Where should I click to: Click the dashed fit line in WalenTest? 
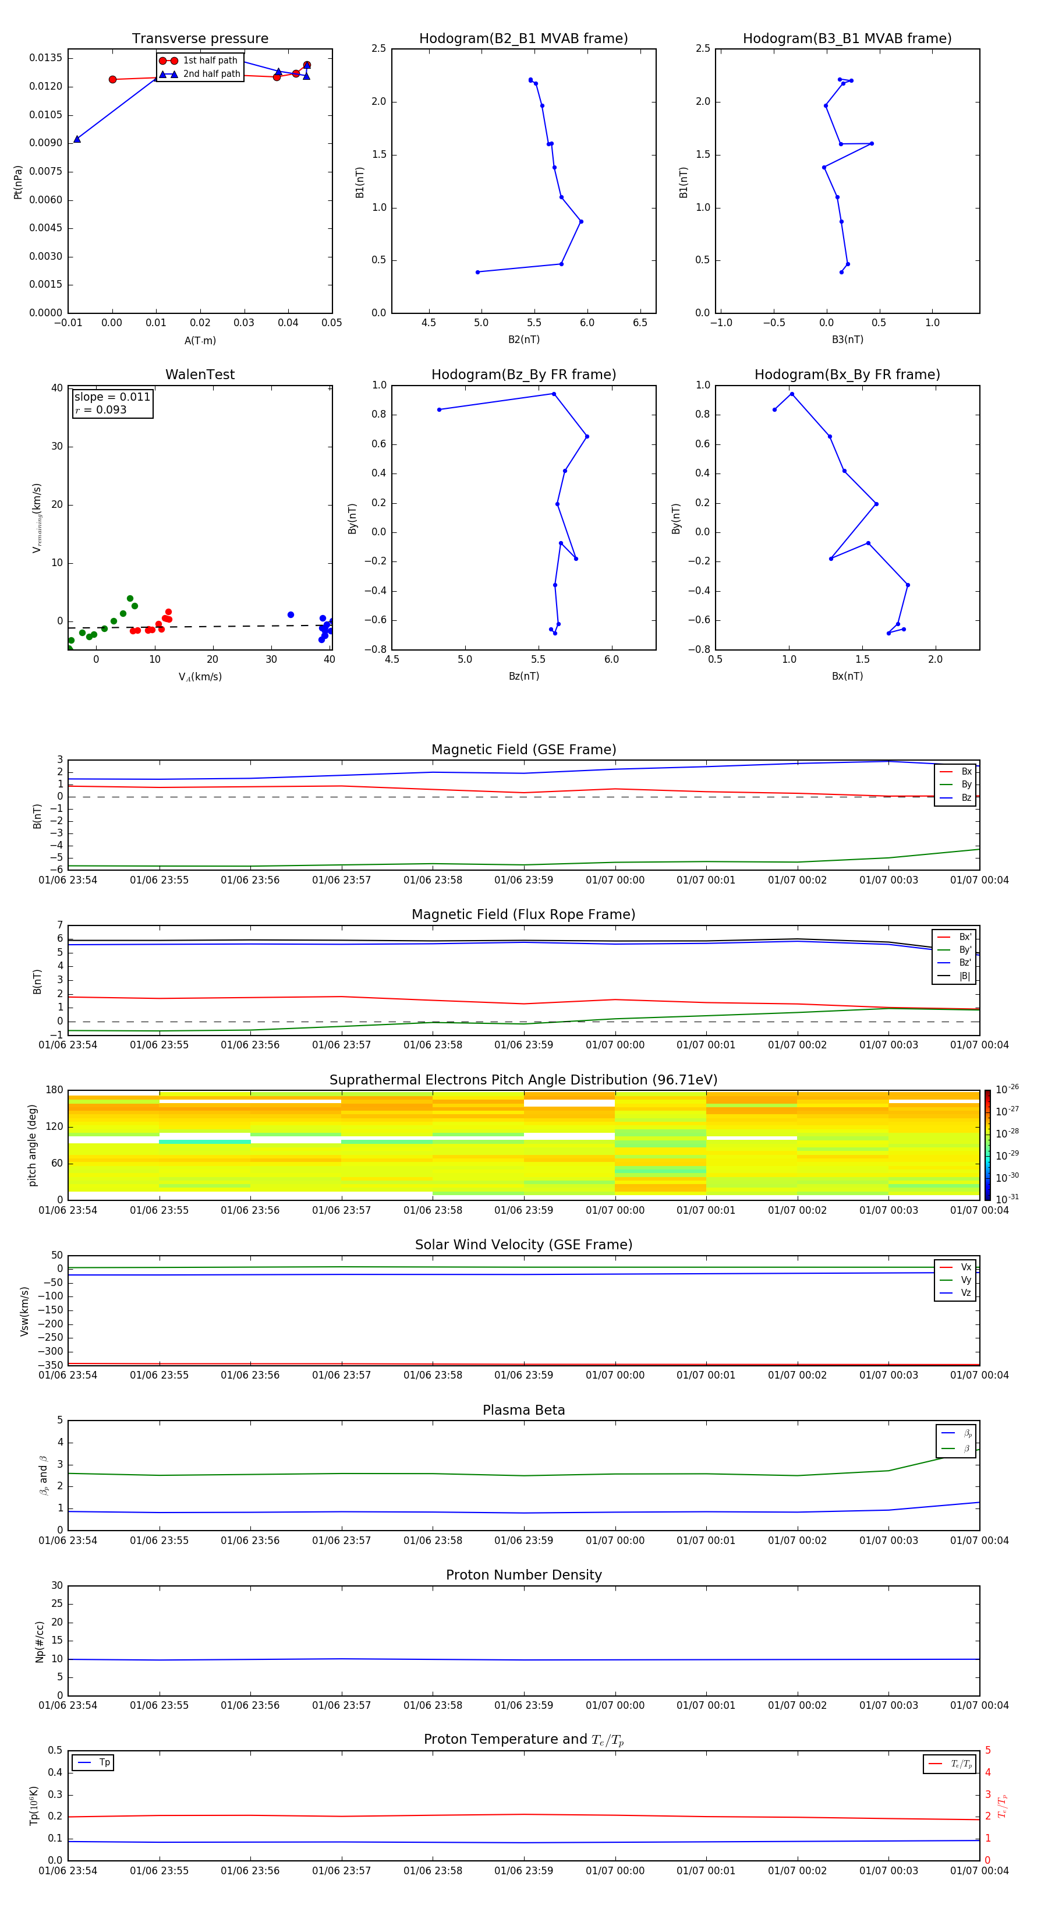(200, 627)
